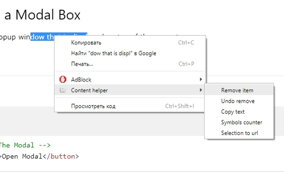
Task: Select Найти "dow that is displ" в Google
Action: [x=130, y=53]
